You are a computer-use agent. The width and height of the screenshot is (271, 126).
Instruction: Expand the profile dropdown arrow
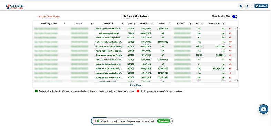click(x=252, y=6)
